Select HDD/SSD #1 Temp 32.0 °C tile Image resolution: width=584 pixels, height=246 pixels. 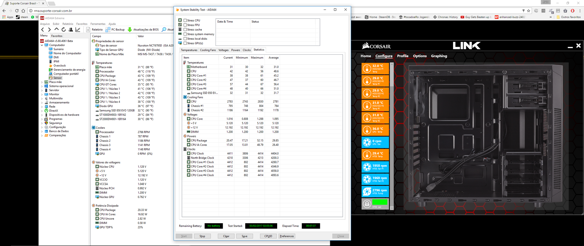click(375, 68)
